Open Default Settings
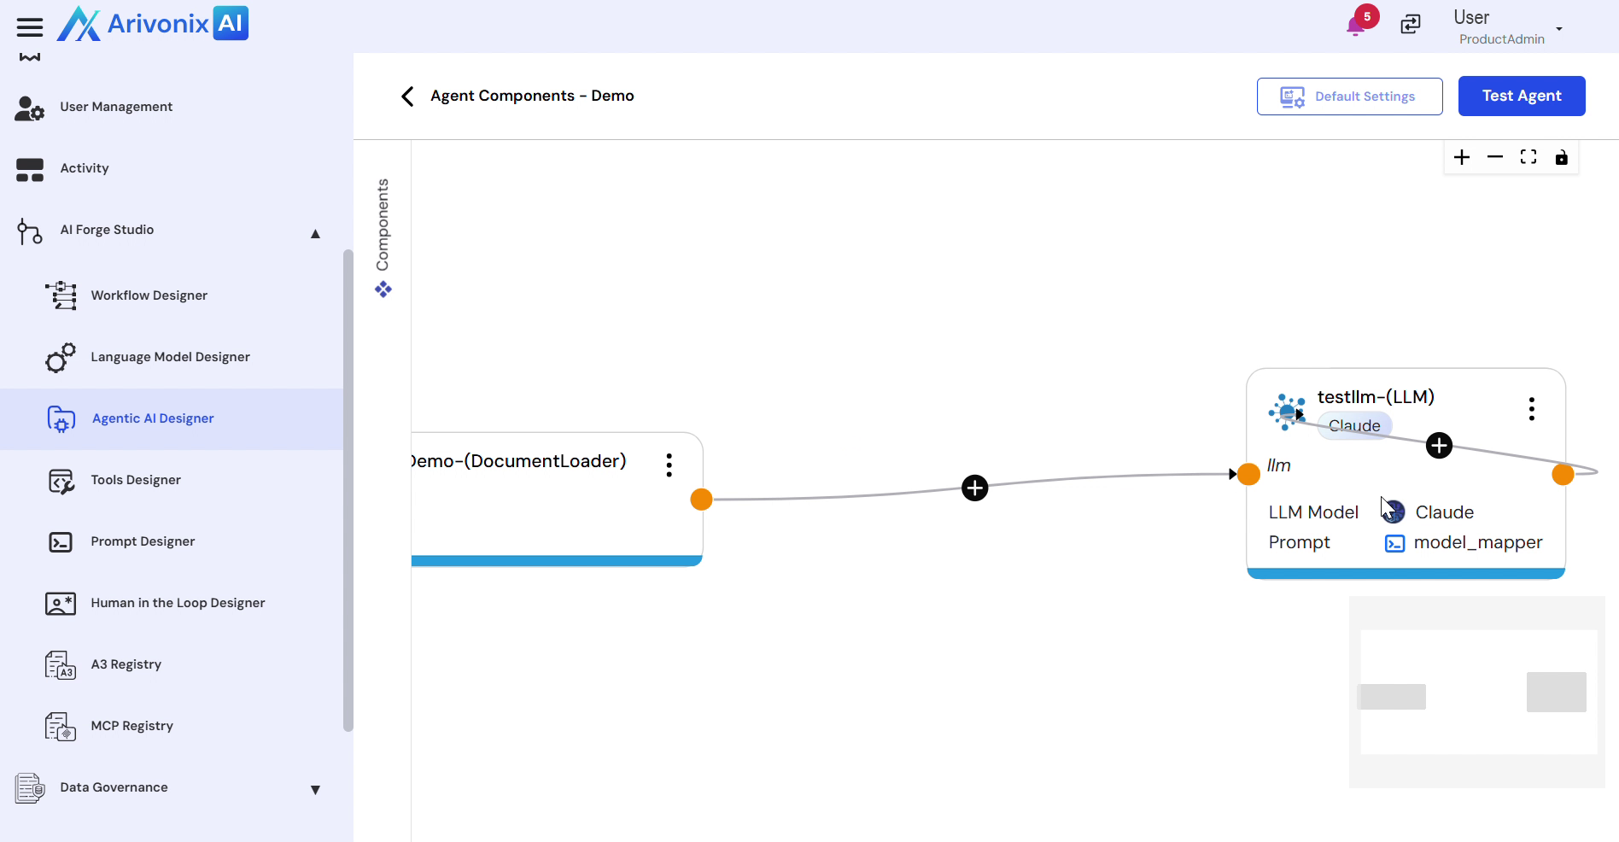This screenshot has height=842, width=1619. coord(1349,96)
